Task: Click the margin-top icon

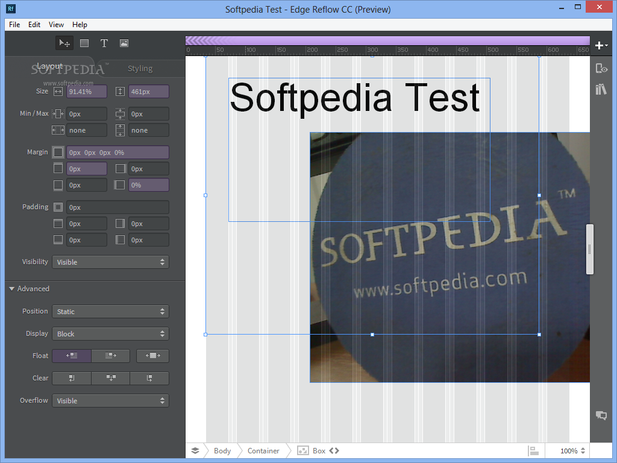Action: 58,169
